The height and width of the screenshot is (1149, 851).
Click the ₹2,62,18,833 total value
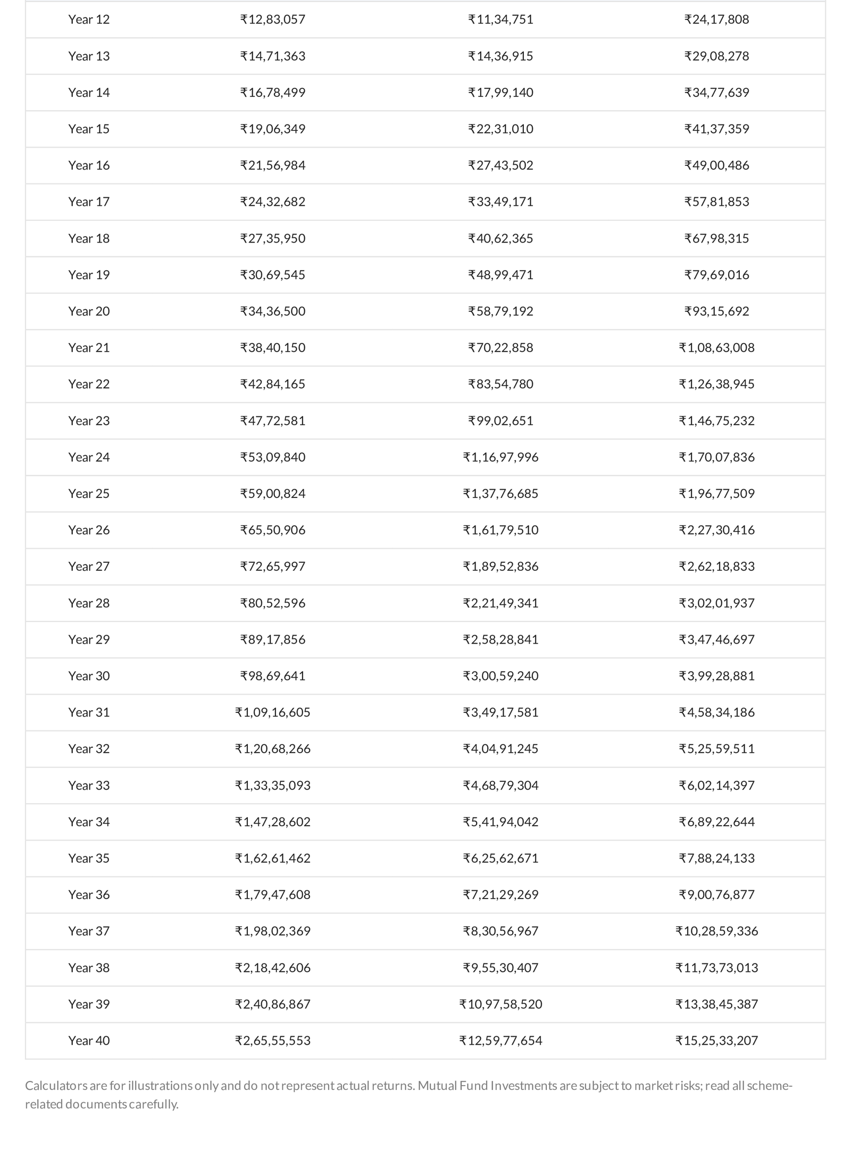tap(716, 567)
